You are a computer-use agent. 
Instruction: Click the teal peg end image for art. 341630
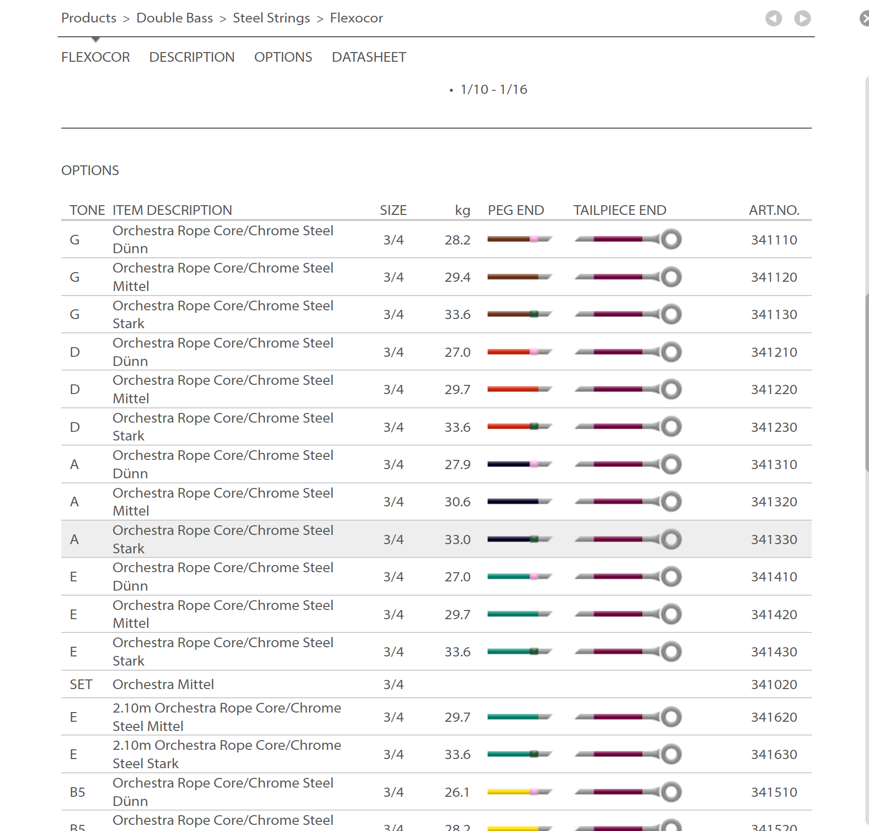pos(520,754)
